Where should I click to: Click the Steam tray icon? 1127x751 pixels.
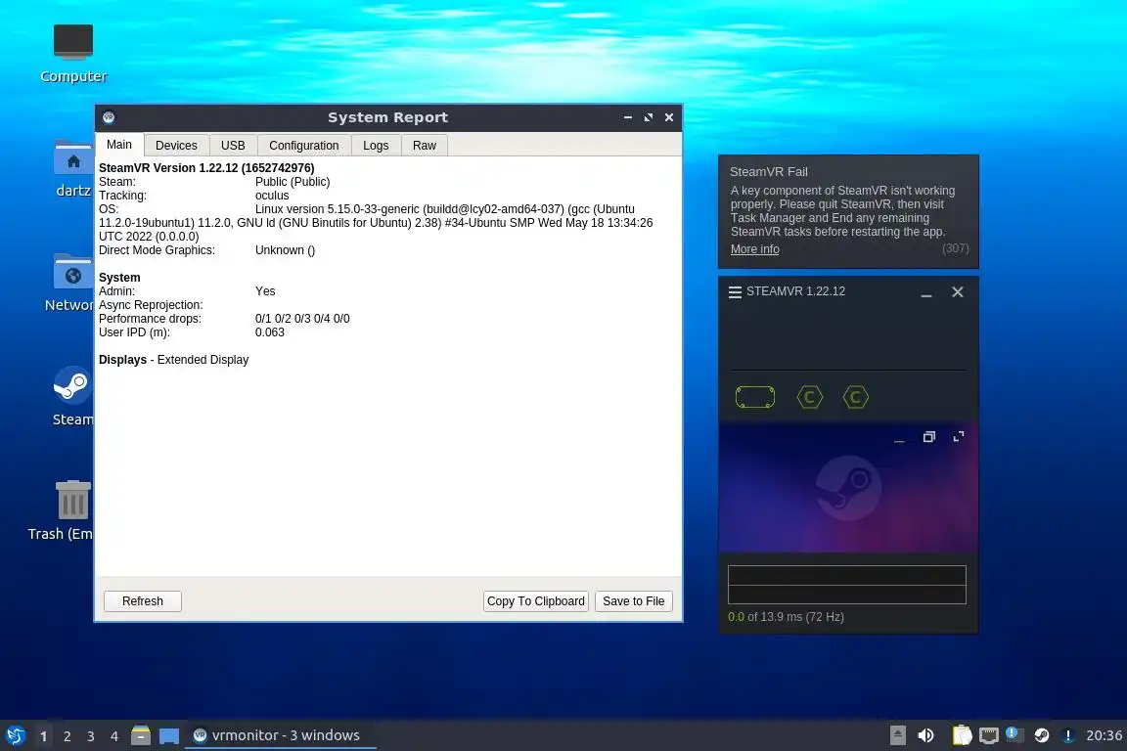point(1042,735)
